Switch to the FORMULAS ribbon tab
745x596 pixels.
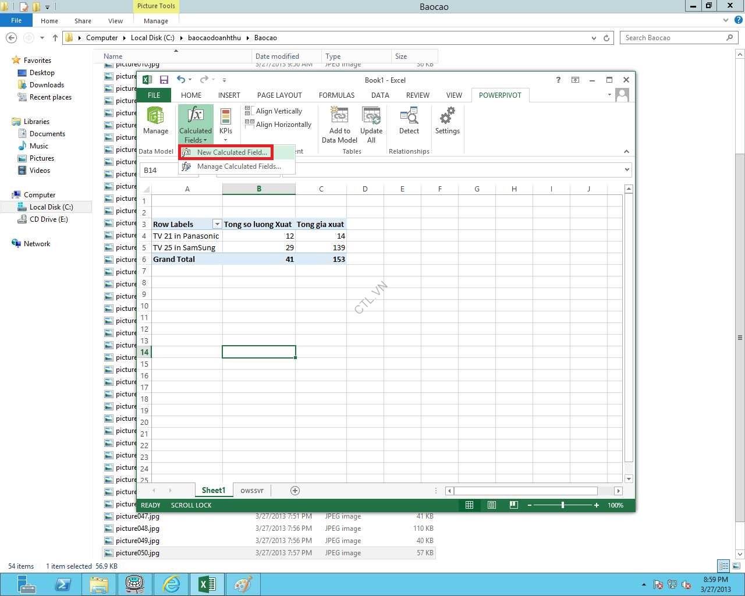point(336,95)
